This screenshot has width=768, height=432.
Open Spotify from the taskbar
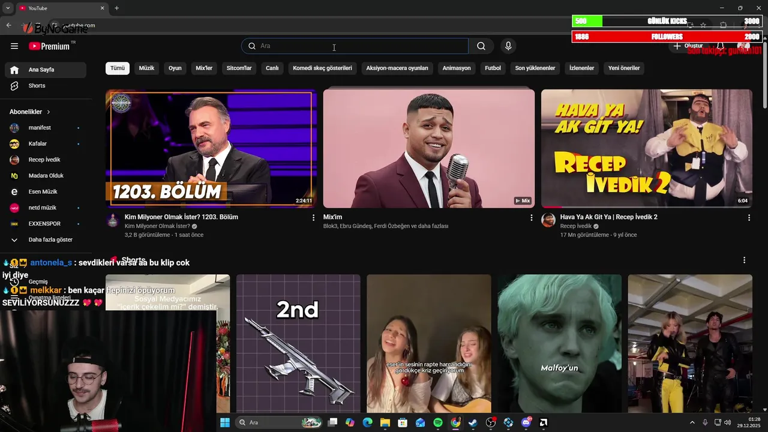(x=438, y=422)
